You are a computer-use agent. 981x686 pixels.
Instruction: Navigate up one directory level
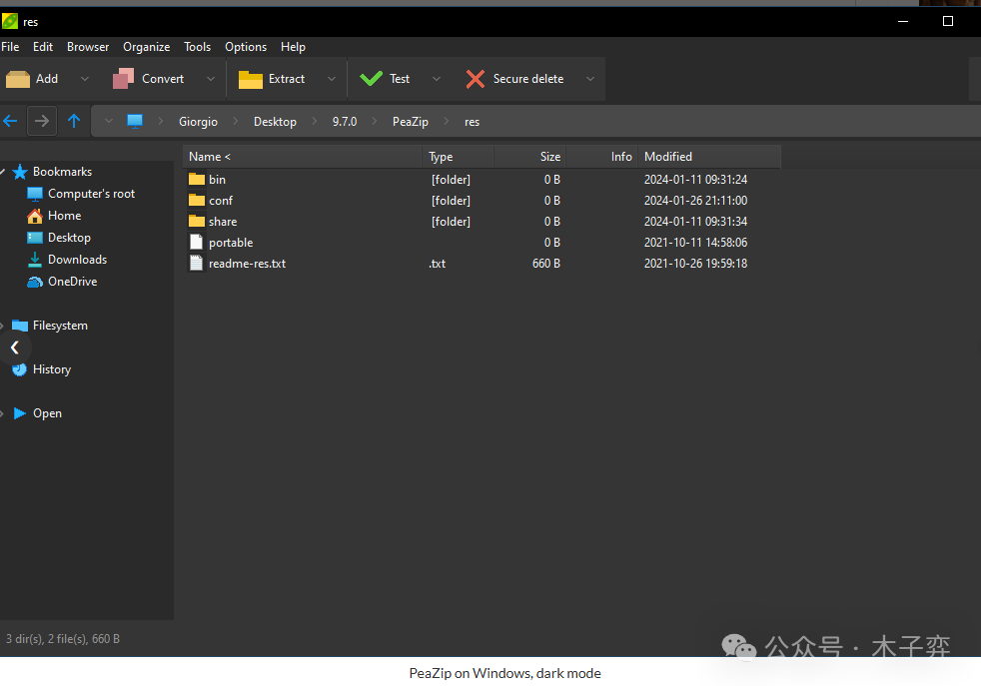pyautogui.click(x=74, y=121)
